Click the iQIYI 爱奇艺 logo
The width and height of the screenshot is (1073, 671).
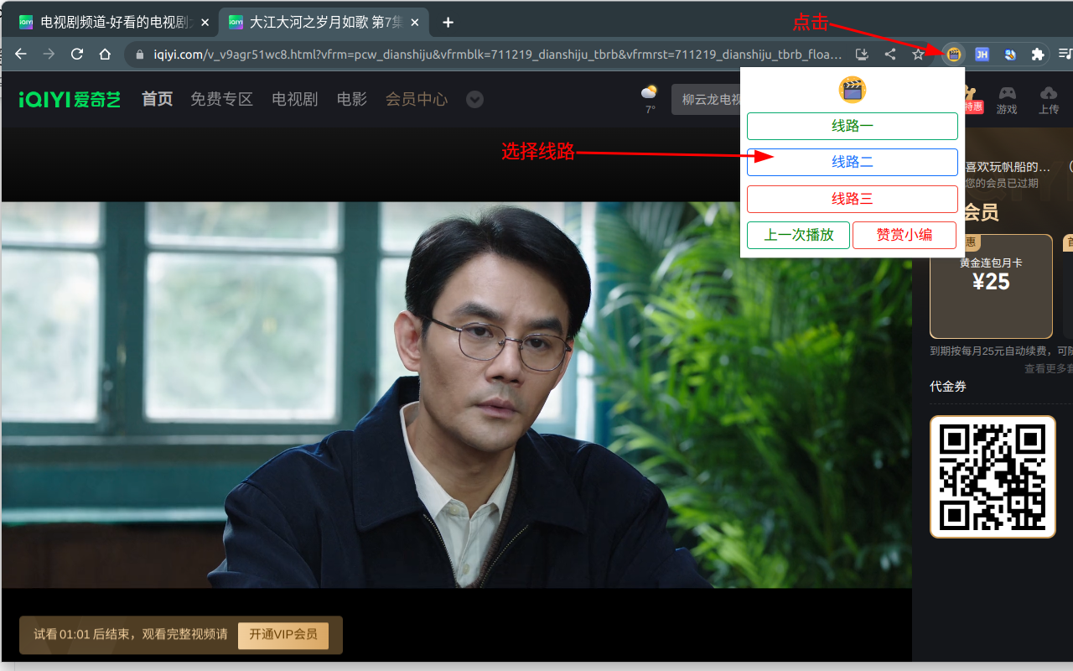tap(70, 98)
